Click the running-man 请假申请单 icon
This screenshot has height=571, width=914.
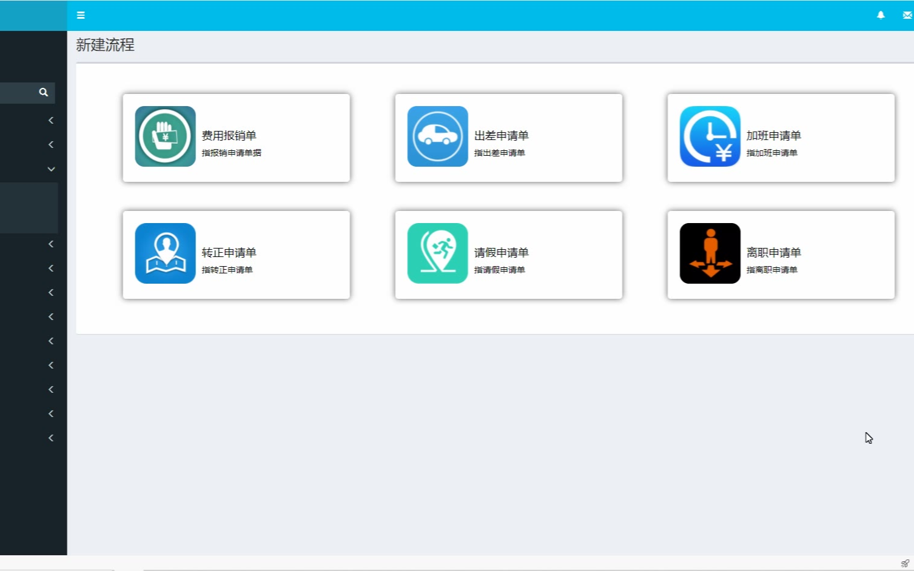tap(437, 253)
